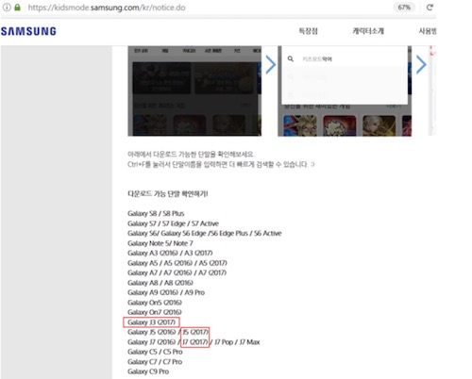
Task: Click the kidsmode.samsung.com URL address field
Action: point(107,8)
